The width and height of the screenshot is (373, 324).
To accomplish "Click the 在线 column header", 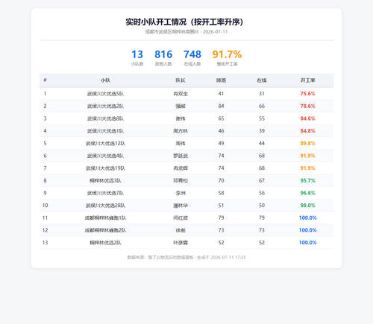I will coord(262,80).
